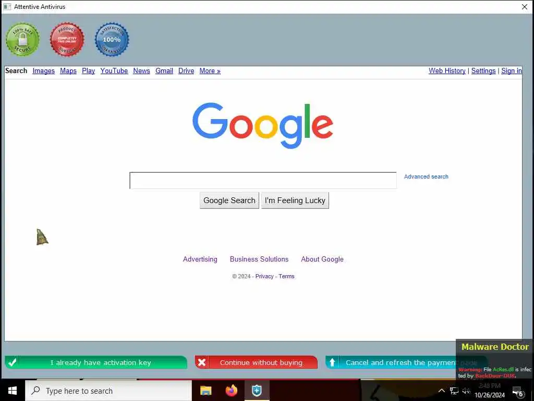534x401 pixels.
Task: Open the News link
Action: [141, 70]
